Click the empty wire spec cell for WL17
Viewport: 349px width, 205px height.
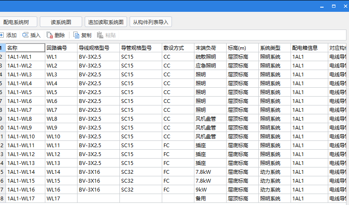[x=98, y=198]
